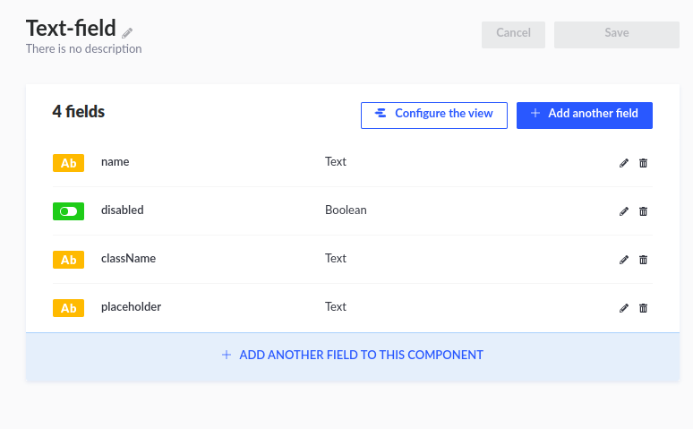Trash the placeholder field
This screenshot has width=693, height=429.
pos(643,308)
